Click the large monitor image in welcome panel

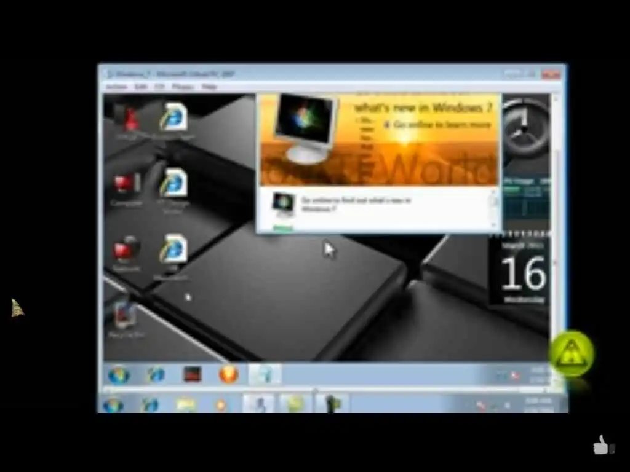306,128
